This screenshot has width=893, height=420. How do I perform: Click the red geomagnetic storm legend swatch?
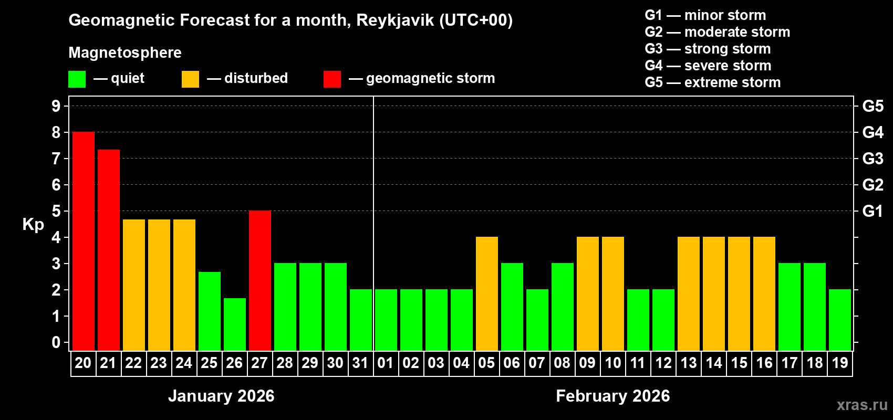click(x=332, y=79)
